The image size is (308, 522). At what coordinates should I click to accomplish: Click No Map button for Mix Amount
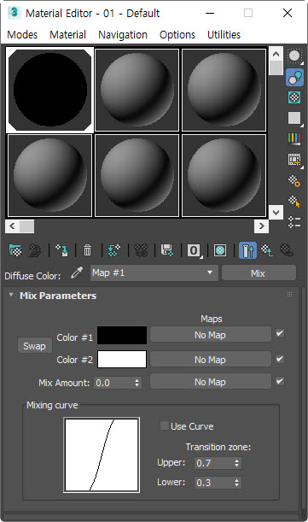[210, 382]
